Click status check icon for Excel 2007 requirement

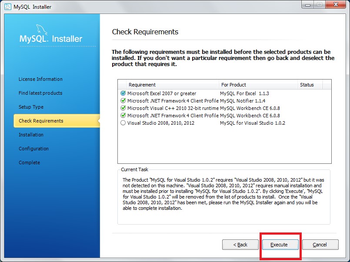[x=123, y=93]
